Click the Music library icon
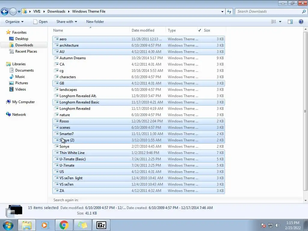The height and width of the screenshot is (231, 308). tap(11, 77)
